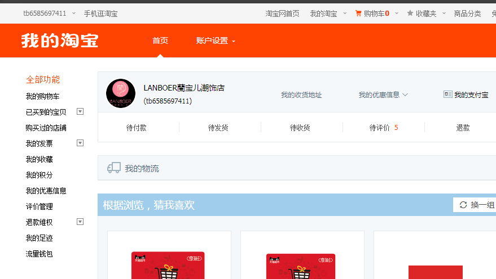Click the refresh icon beside 换一组
This screenshot has height=279, width=496.
pyautogui.click(x=463, y=205)
